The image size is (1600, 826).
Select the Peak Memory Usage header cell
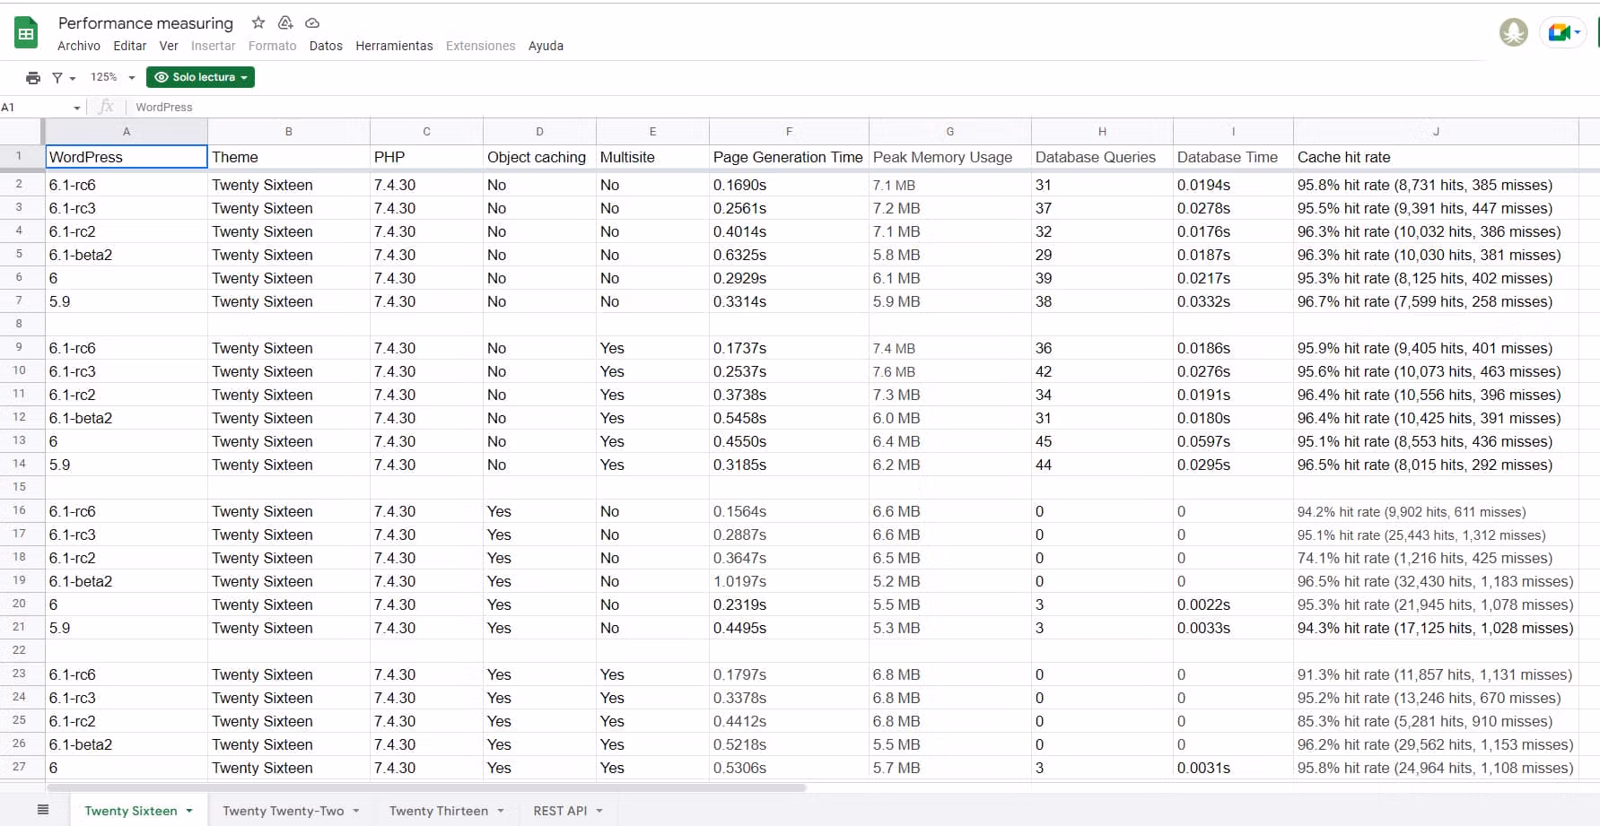pyautogui.click(x=950, y=157)
